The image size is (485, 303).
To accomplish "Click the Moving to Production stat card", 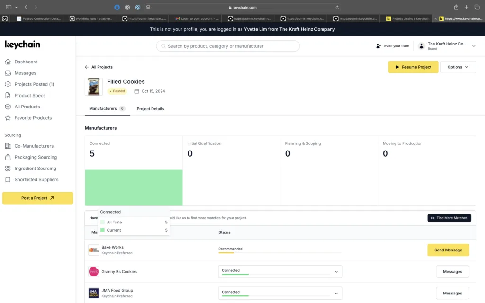I will pos(427,171).
